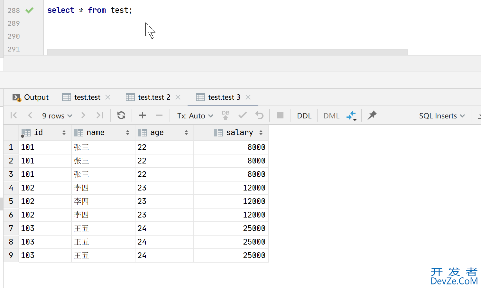Select name cell 李四 in row 4

[103, 188]
